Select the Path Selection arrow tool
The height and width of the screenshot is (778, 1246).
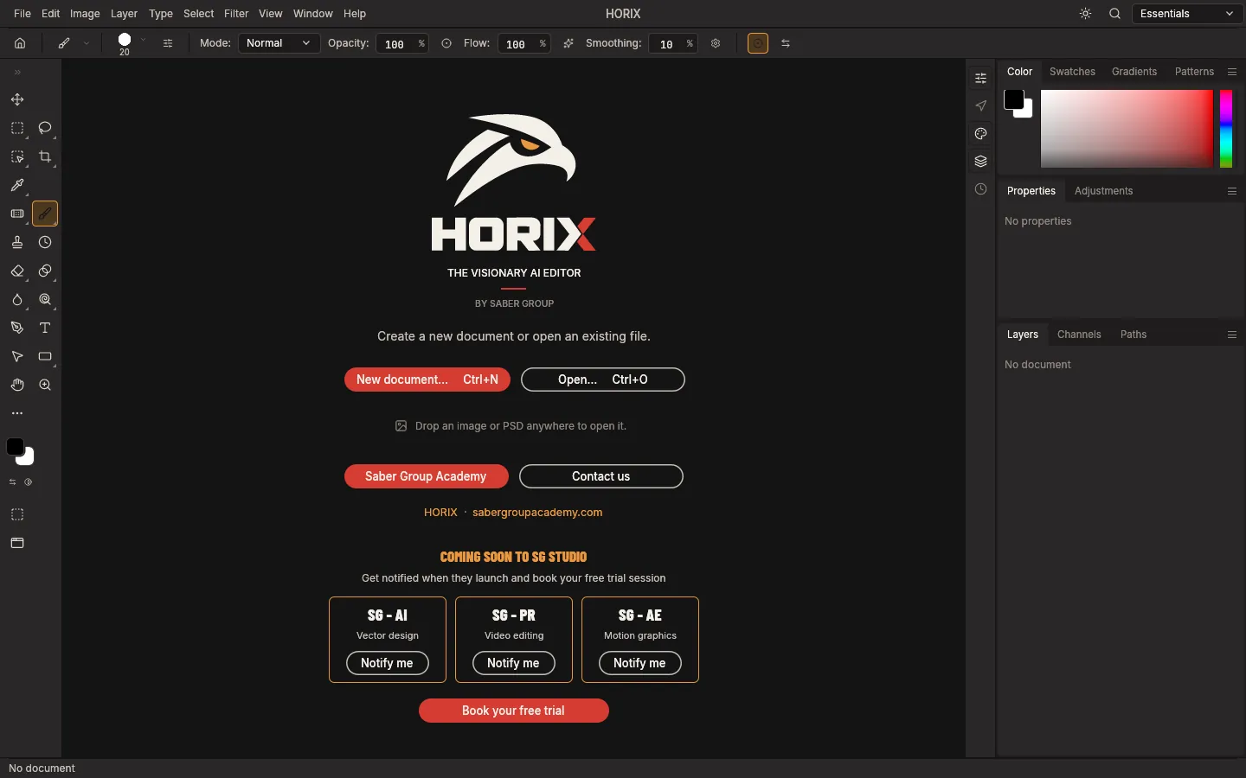[x=17, y=356]
